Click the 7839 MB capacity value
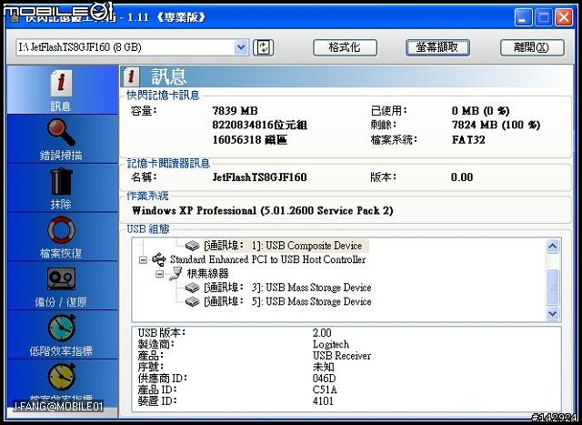Viewport: 582px width, 425px height. point(235,111)
